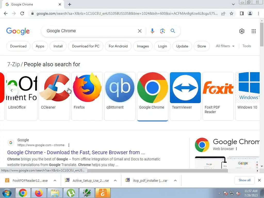Show all downloads

244,180
